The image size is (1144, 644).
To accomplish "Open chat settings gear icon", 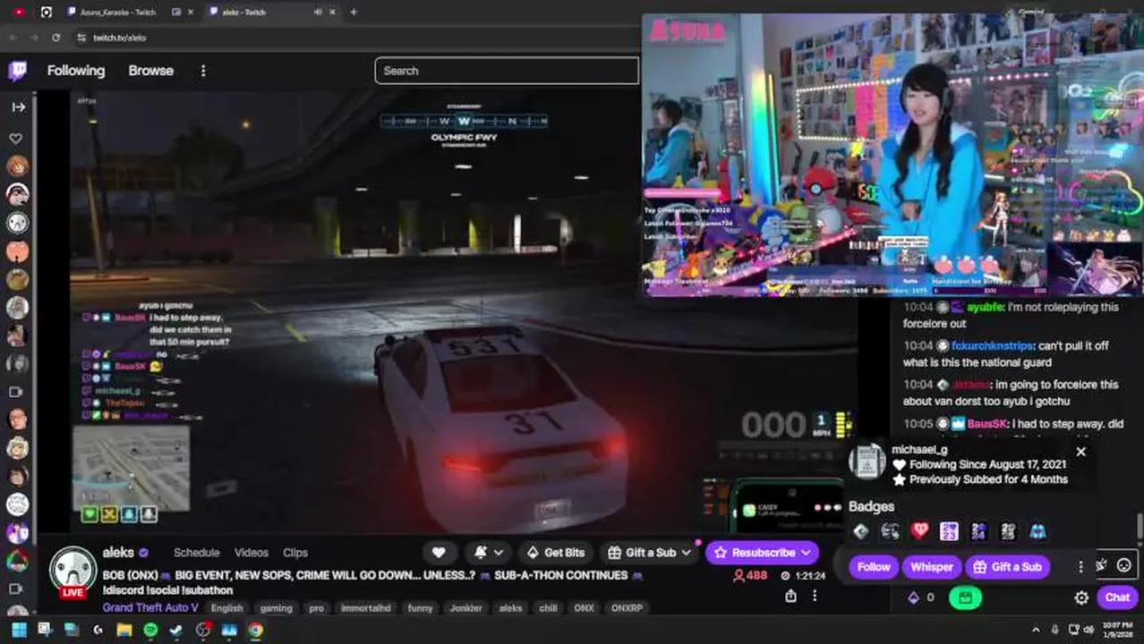I will pos(1081,597).
